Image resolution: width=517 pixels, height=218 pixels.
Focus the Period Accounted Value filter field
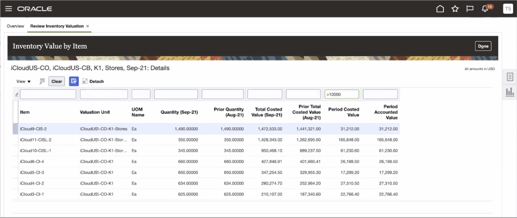[x=380, y=94]
